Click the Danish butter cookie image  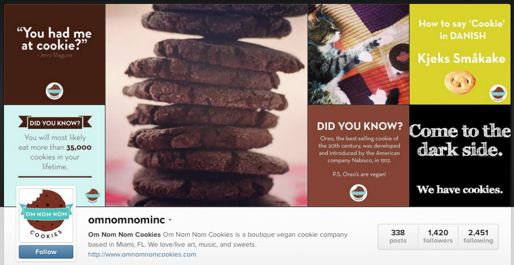coord(460,83)
